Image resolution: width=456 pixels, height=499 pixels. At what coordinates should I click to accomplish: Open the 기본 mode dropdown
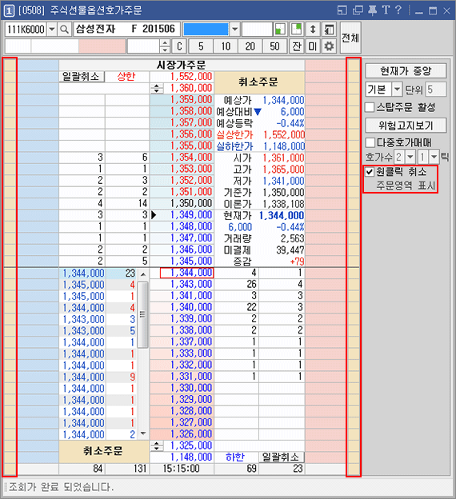(397, 90)
